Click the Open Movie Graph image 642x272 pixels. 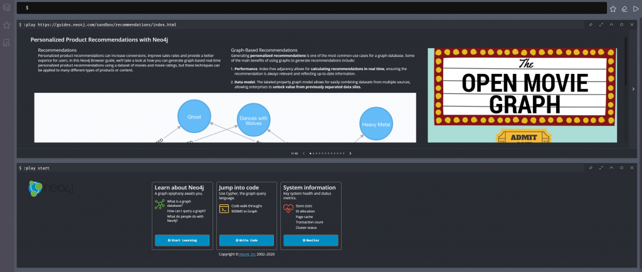[522, 95]
